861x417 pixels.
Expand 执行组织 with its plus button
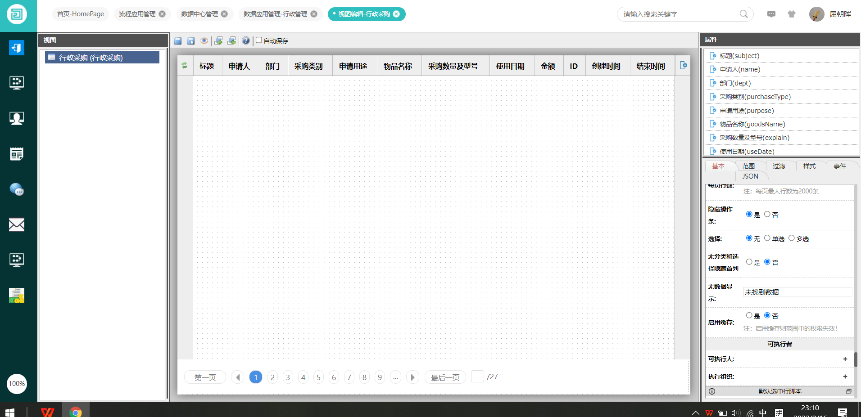click(845, 377)
